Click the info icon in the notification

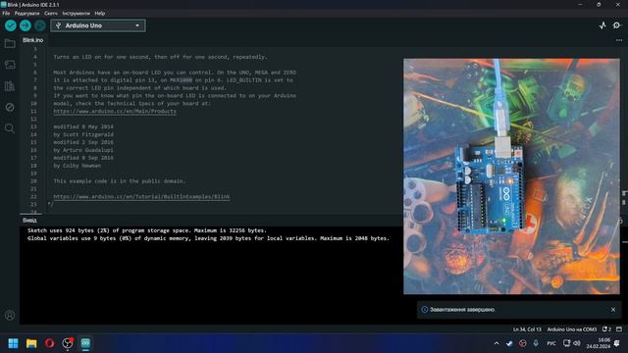[425, 310]
